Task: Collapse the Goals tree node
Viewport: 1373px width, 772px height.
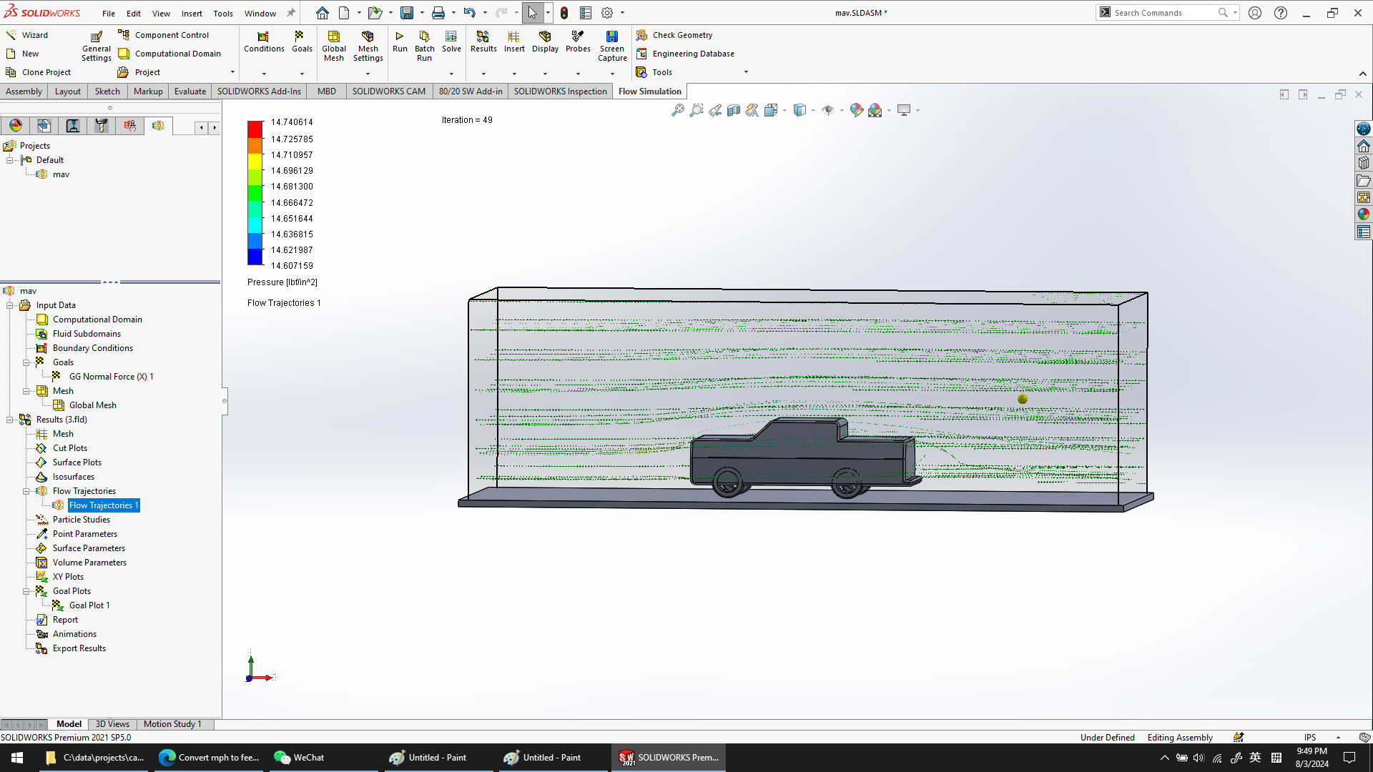Action: pos(26,362)
